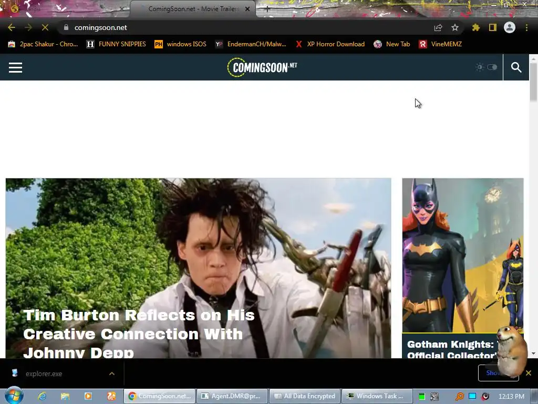Switch to All Data Encrypted window
Viewport: 538px width, 404px height.
pos(305,396)
